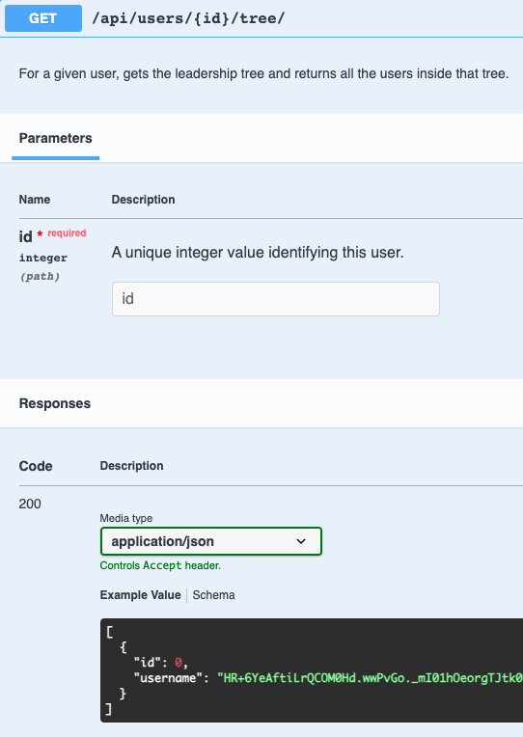Image resolution: width=523 pixels, height=737 pixels.
Task: Switch to the Schema view
Action: 213,595
